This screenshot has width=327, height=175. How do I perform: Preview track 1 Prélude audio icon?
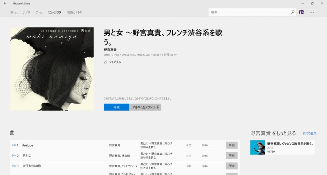(14, 145)
